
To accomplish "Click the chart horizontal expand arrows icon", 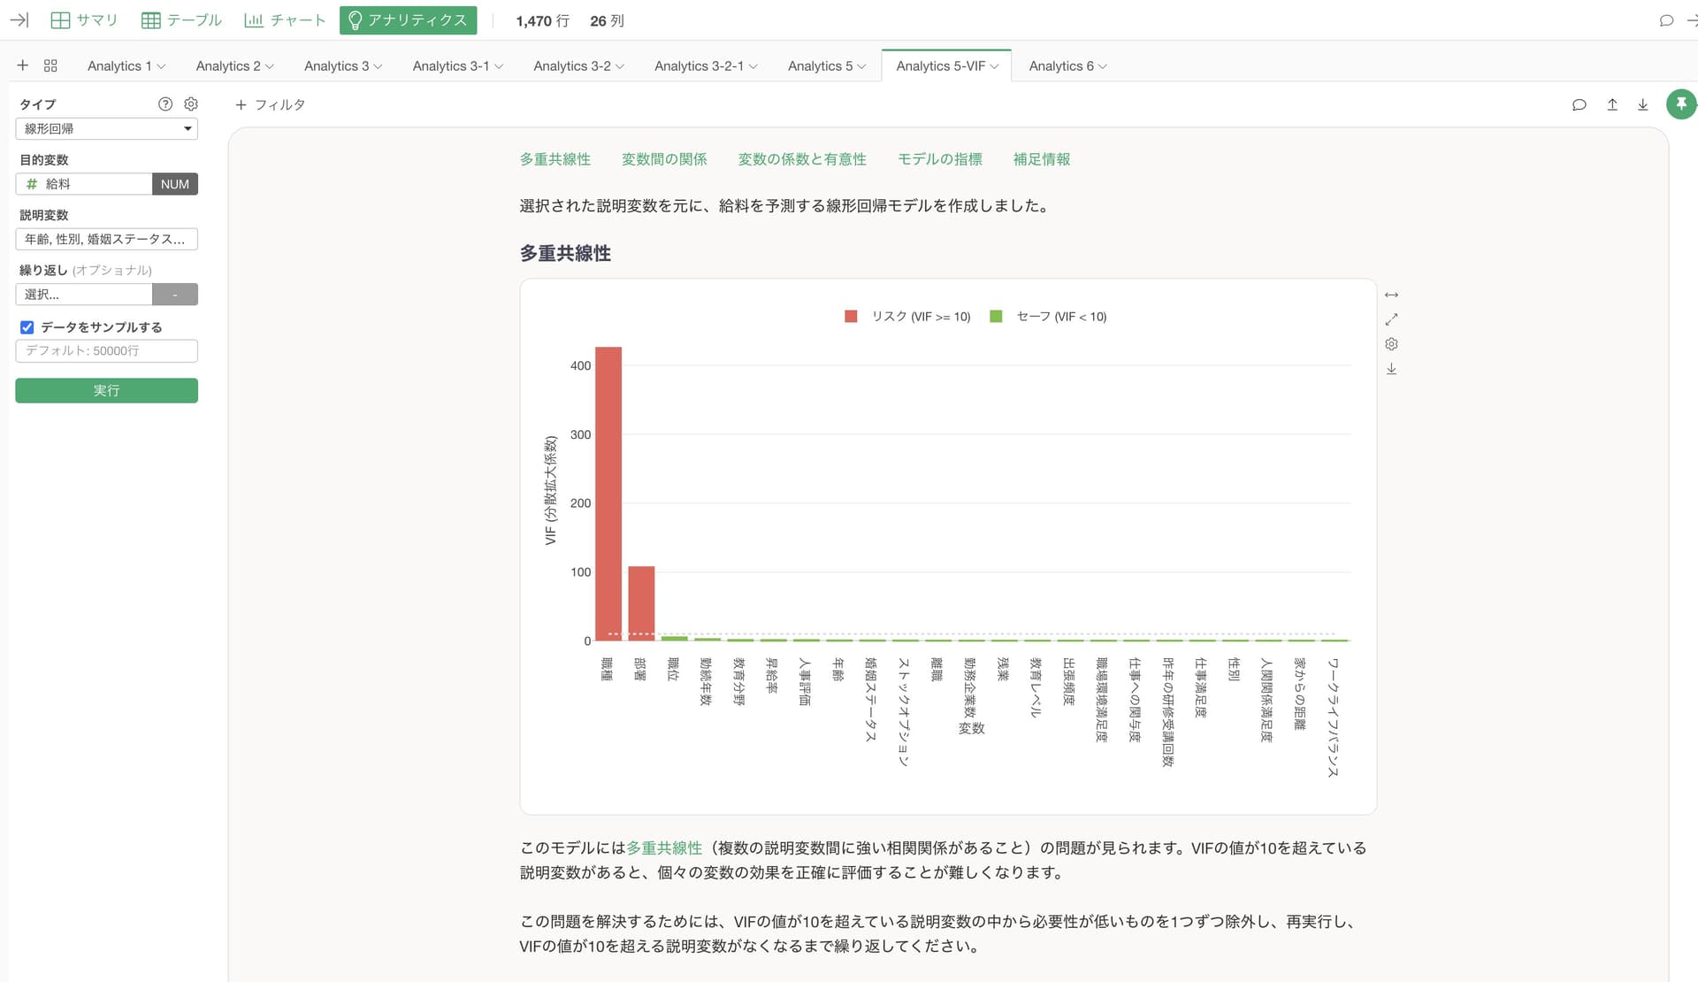I will (1391, 295).
